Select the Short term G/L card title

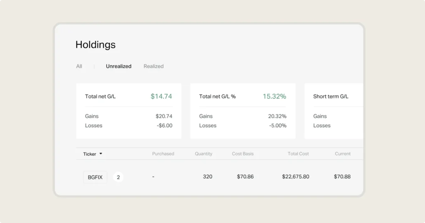pyautogui.click(x=331, y=97)
